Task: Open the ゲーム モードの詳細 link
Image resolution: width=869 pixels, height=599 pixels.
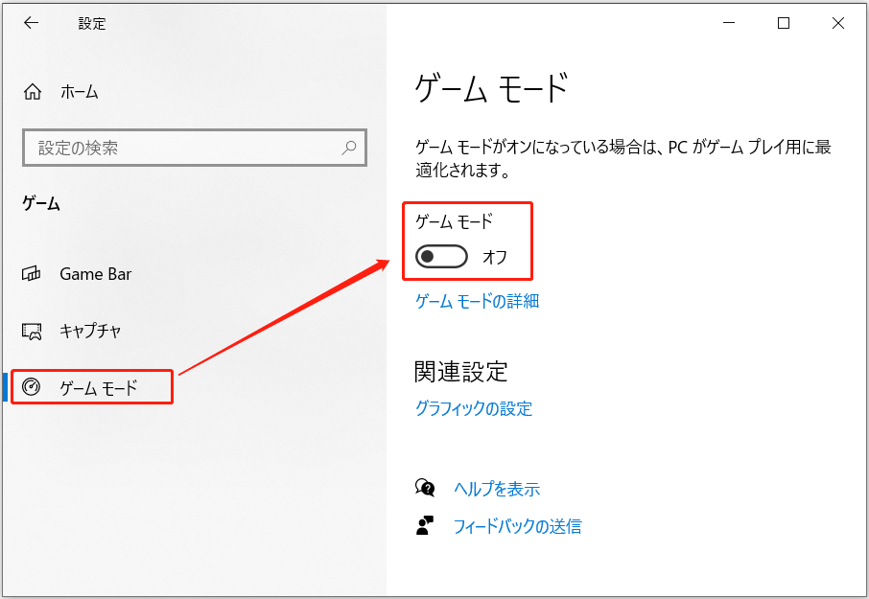Action: point(476,301)
